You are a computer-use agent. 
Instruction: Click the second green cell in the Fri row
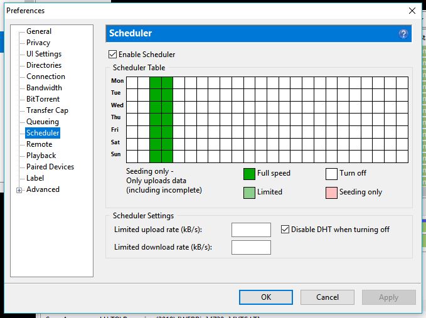[167, 132]
